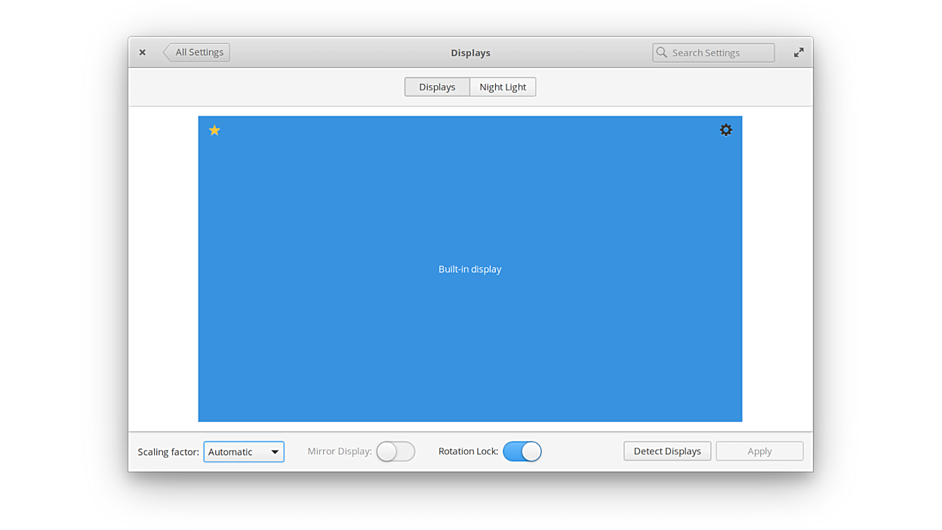Turn off the Rotation Lock switch
The height and width of the screenshot is (530, 942).
[522, 451]
